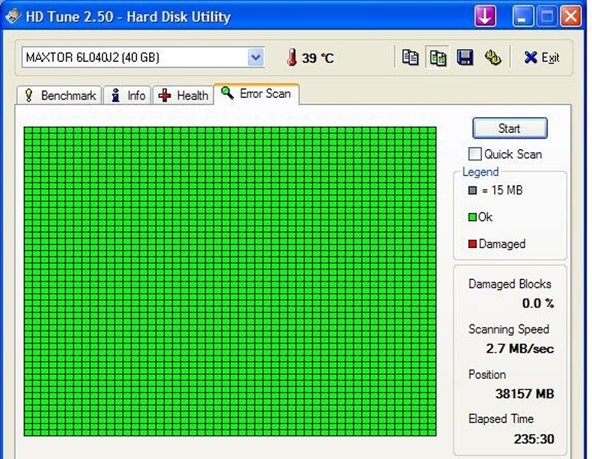Viewport: 592px width, 459px height.
Task: Click the purple download arrow in title bar
Action: tap(485, 16)
